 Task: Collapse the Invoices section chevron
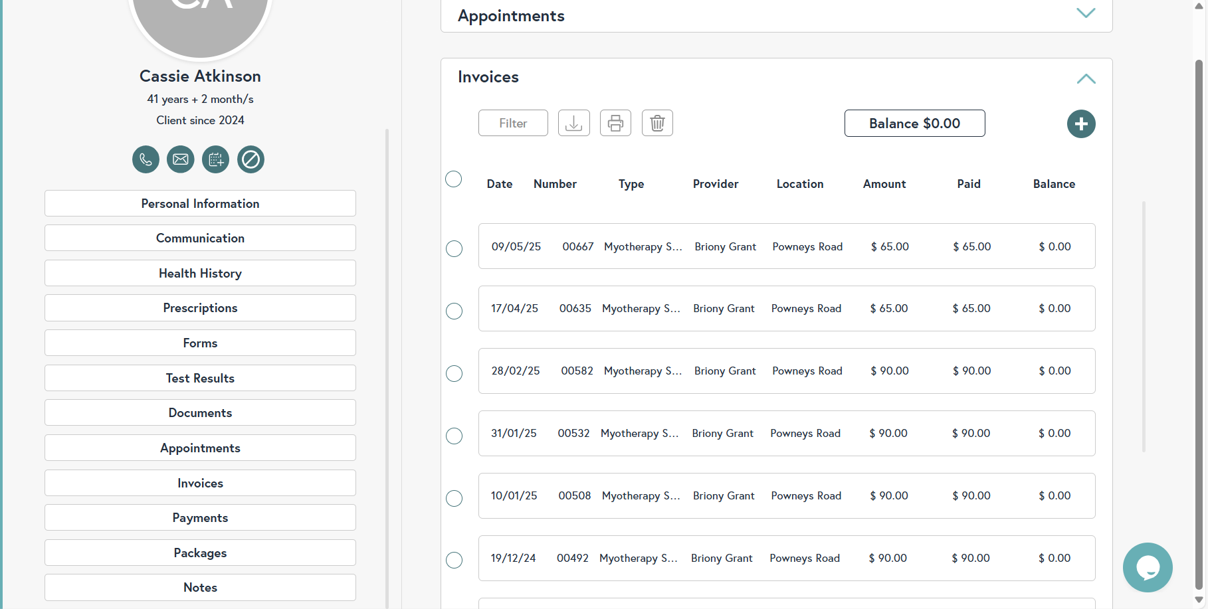(1086, 78)
